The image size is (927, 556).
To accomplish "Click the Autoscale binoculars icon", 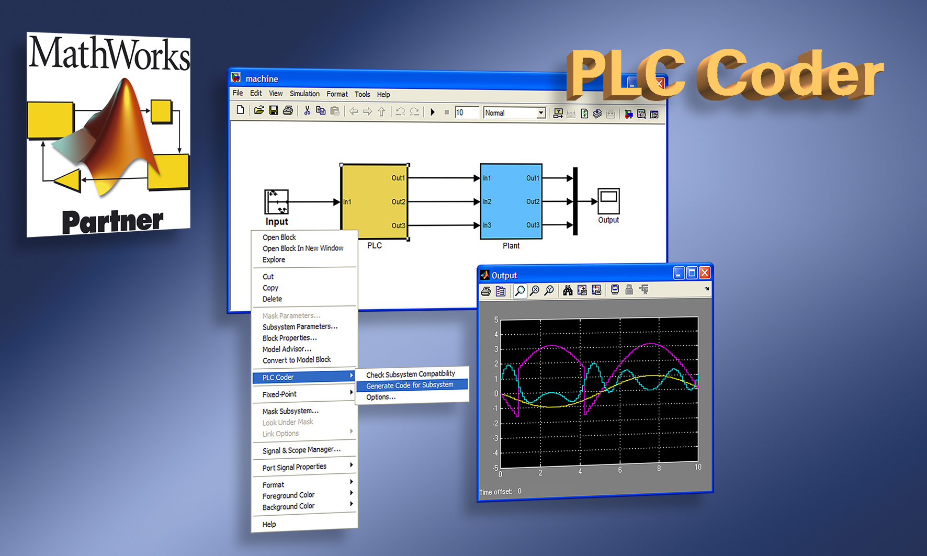I will point(568,290).
